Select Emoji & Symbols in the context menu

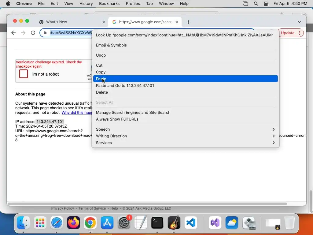click(186, 45)
